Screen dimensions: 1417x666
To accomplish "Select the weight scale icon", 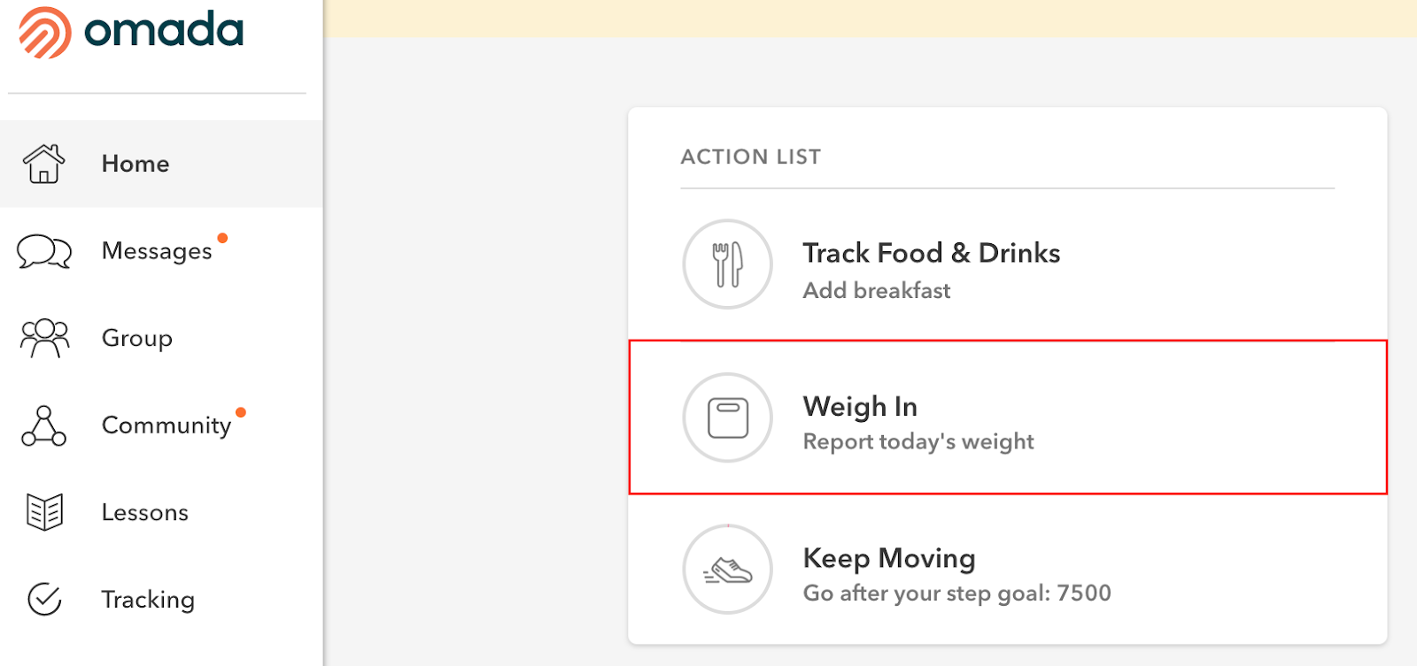I will click(x=728, y=417).
